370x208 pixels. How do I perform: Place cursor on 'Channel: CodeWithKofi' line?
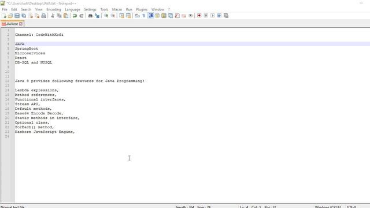click(39, 35)
